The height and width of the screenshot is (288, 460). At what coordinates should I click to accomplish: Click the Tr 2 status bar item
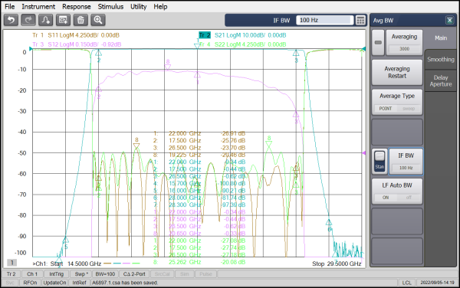pyautogui.click(x=11, y=274)
